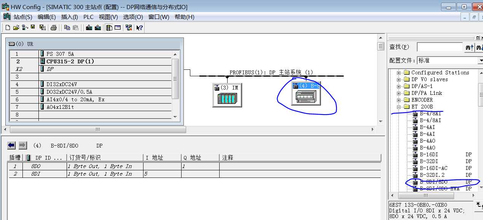Open the 帮助(H) menu

pos(185,17)
